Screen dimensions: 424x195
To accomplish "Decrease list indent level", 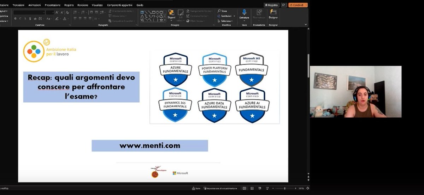I will pos(91,12).
